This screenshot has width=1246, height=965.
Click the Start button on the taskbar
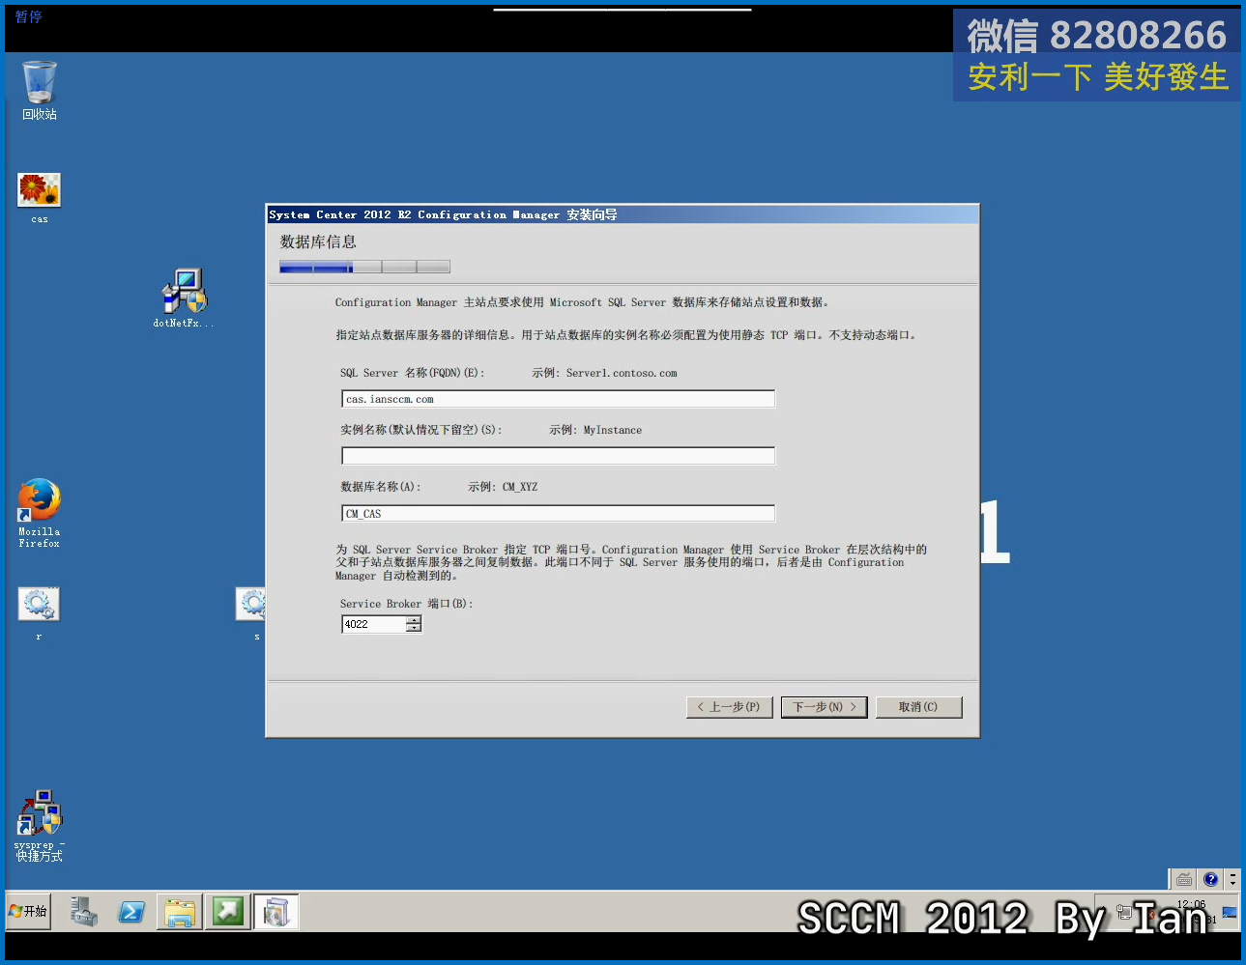pos(29,911)
